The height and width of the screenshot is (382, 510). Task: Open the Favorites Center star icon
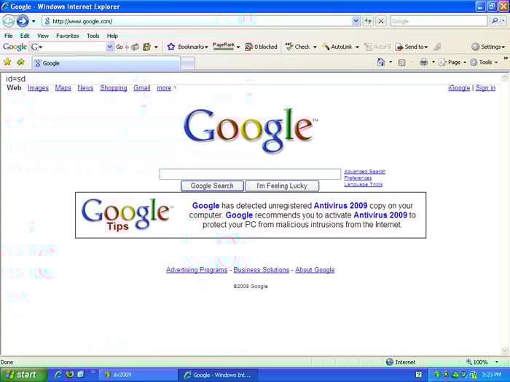pos(7,62)
